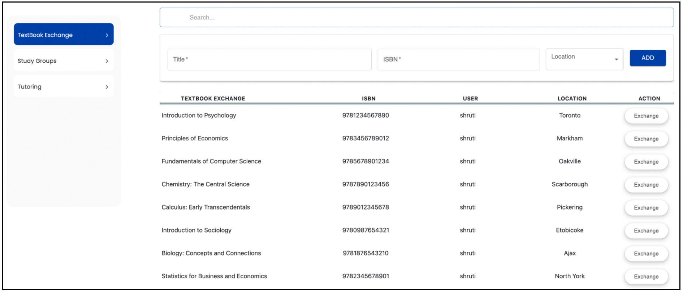Exchange Calculus: Early Transcendentals book
The image size is (683, 292).
coord(646,208)
